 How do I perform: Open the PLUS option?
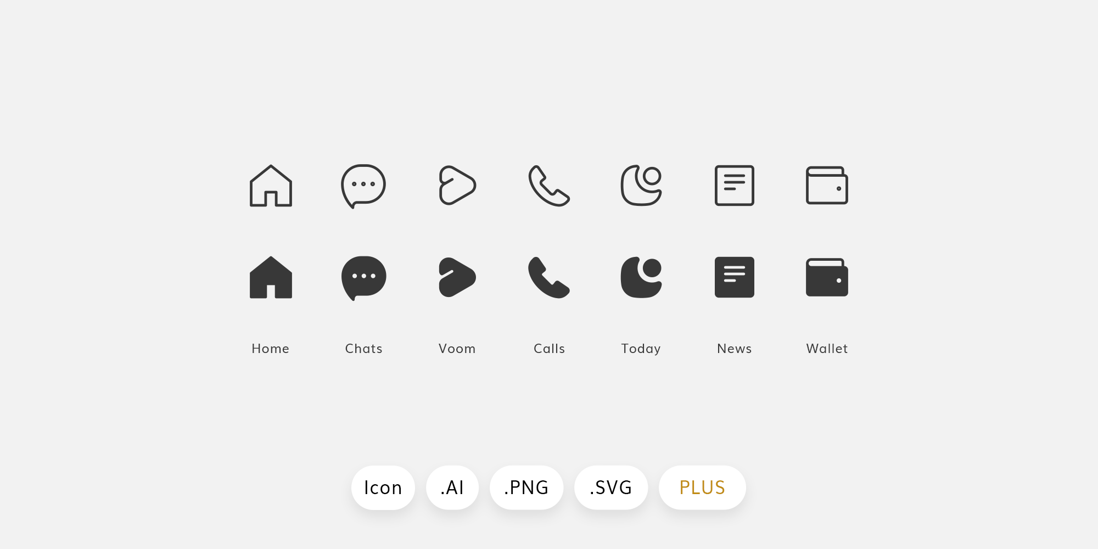702,488
